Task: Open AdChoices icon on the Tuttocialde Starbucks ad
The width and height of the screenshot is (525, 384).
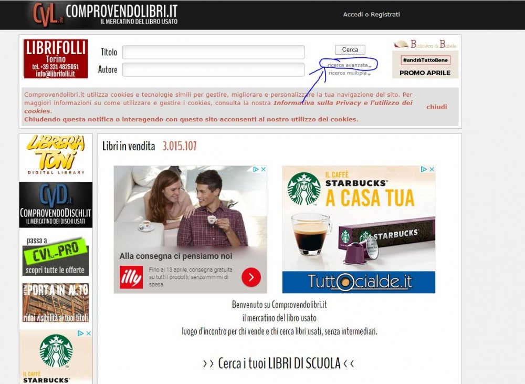Action: [x=424, y=169]
